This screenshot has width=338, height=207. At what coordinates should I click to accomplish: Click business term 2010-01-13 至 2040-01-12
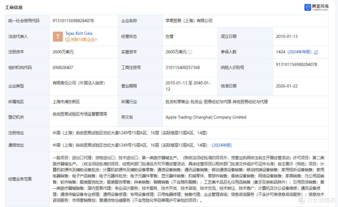pos(188,86)
